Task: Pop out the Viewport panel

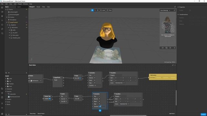Action: [x=175, y=7]
